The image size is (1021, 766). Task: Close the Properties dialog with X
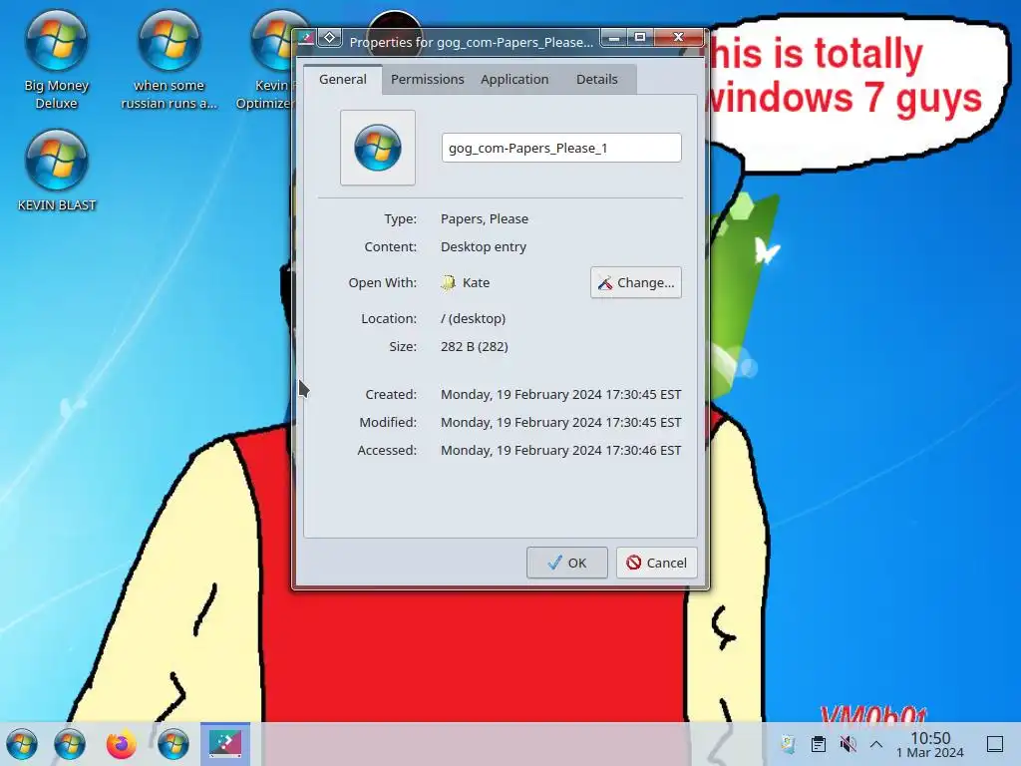point(678,38)
